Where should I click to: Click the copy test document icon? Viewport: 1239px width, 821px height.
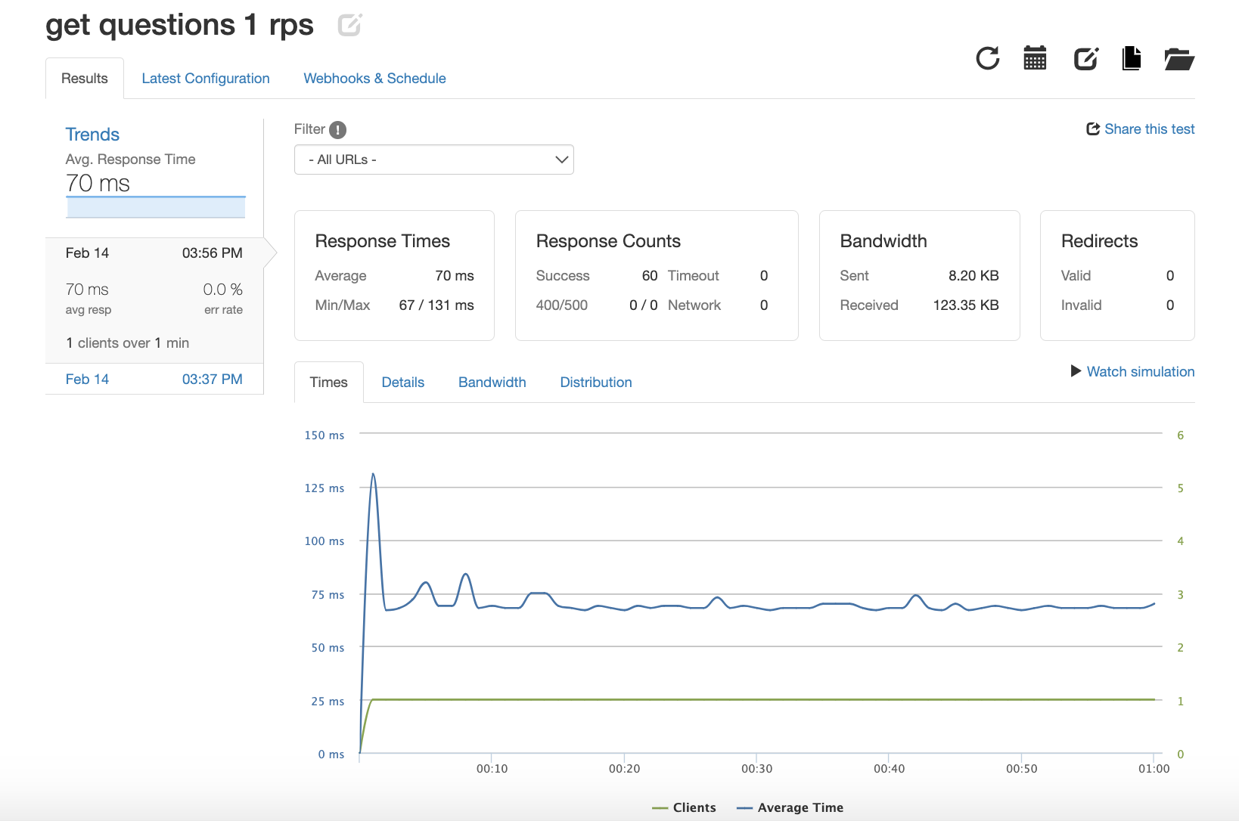(1132, 58)
